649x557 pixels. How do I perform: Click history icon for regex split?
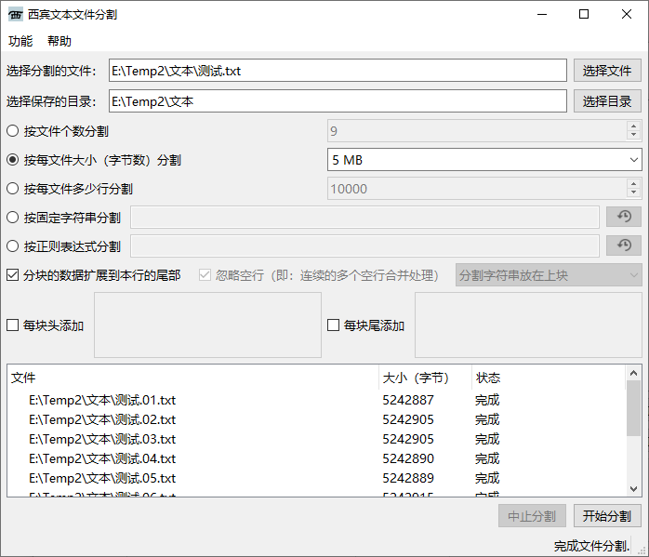[x=624, y=245]
